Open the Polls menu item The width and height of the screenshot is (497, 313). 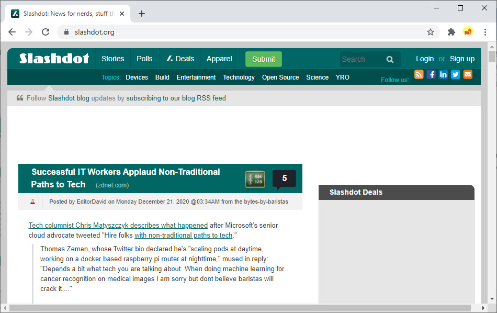144,59
